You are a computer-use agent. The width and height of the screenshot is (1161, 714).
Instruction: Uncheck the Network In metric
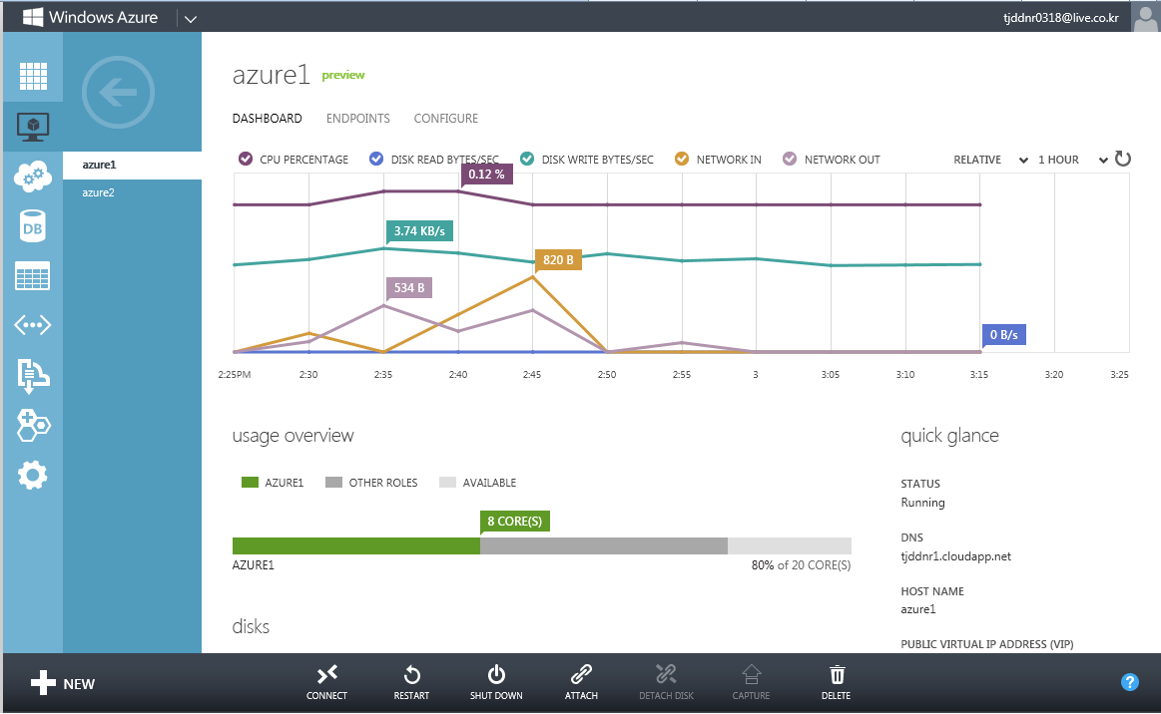click(682, 160)
